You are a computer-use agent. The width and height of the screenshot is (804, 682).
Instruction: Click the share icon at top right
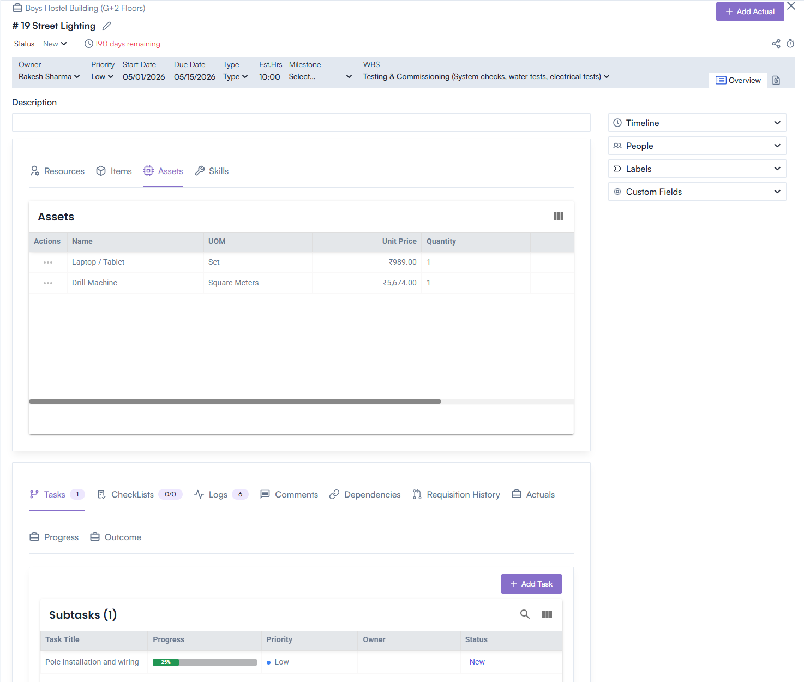[776, 44]
